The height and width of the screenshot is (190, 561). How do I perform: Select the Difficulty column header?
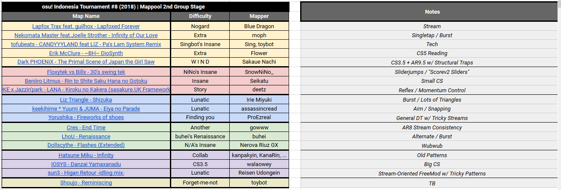[x=200, y=16]
